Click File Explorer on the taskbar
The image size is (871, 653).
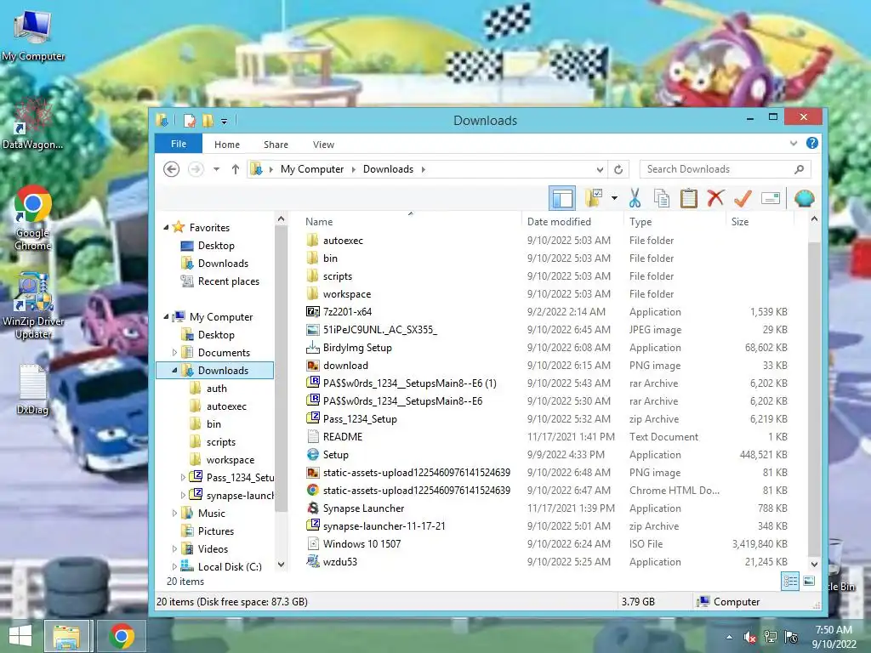(x=66, y=636)
